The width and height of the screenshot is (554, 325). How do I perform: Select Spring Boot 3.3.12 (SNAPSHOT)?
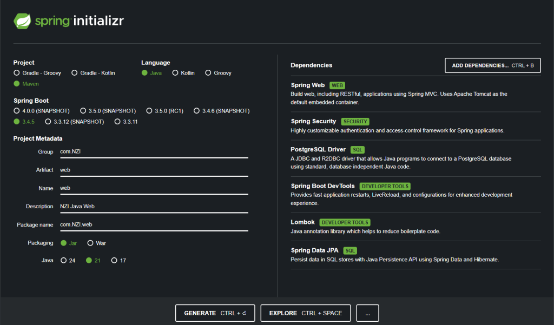75,122
